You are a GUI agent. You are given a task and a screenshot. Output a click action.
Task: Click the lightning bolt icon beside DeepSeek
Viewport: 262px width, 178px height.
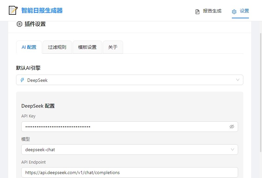tap(22, 80)
